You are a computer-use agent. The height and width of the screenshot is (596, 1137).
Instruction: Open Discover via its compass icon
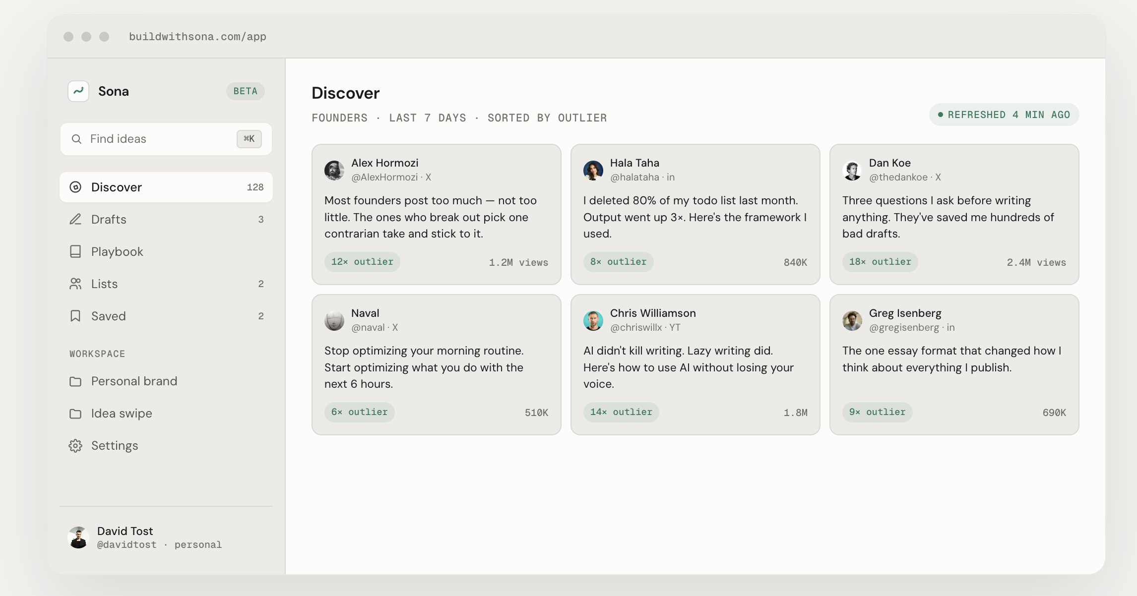[x=75, y=187]
